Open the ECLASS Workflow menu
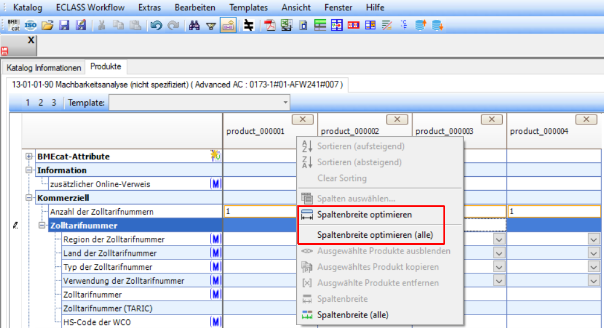Viewport: 604px width, 328px height. coord(90,8)
